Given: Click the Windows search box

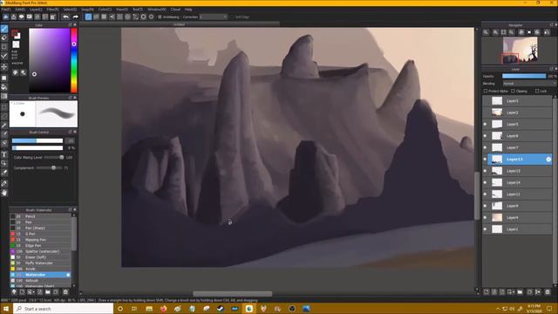Looking at the screenshot, I should 64,309.
